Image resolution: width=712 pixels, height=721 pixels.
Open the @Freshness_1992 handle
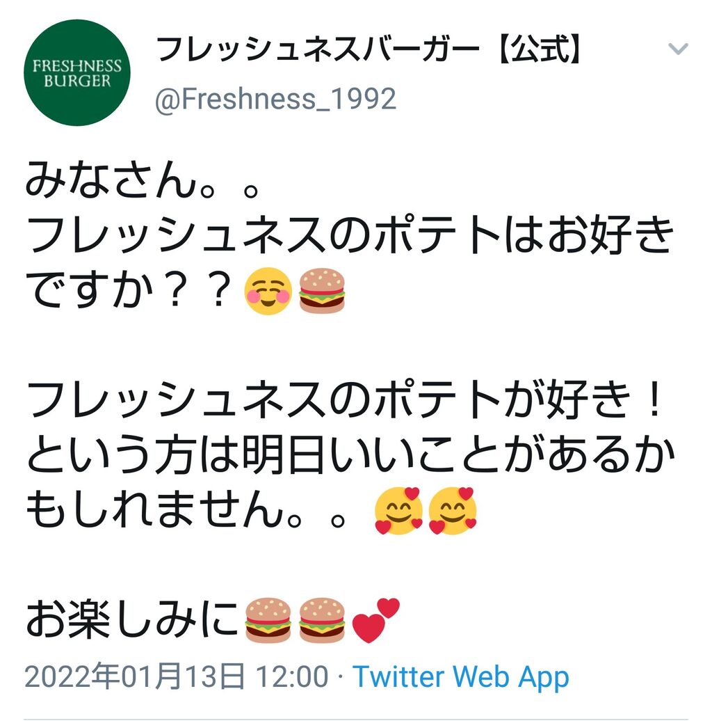[x=275, y=100]
